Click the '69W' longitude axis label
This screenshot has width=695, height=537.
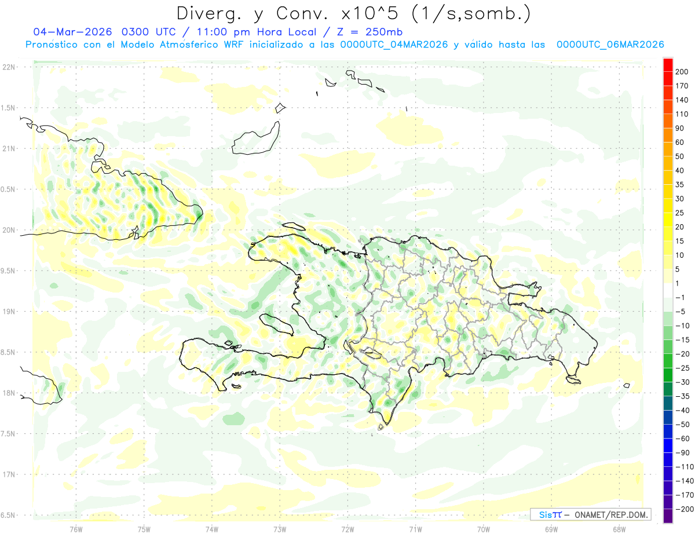(551, 529)
